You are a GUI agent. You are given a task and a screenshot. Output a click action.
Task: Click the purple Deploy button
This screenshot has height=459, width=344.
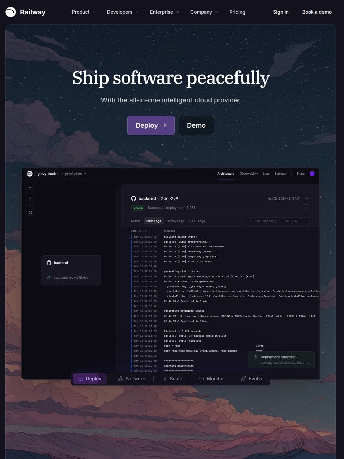coord(151,125)
